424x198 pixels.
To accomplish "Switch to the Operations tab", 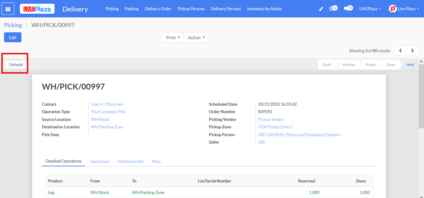I will tap(99, 161).
